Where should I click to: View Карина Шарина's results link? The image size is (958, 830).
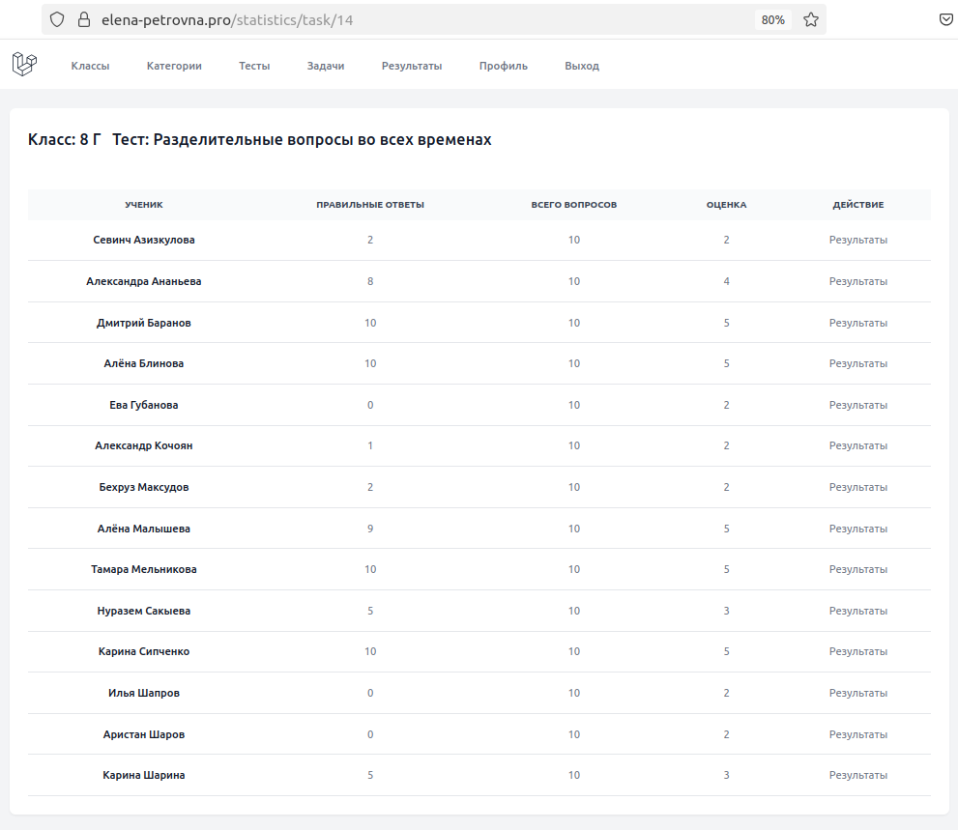pyautogui.click(x=857, y=775)
